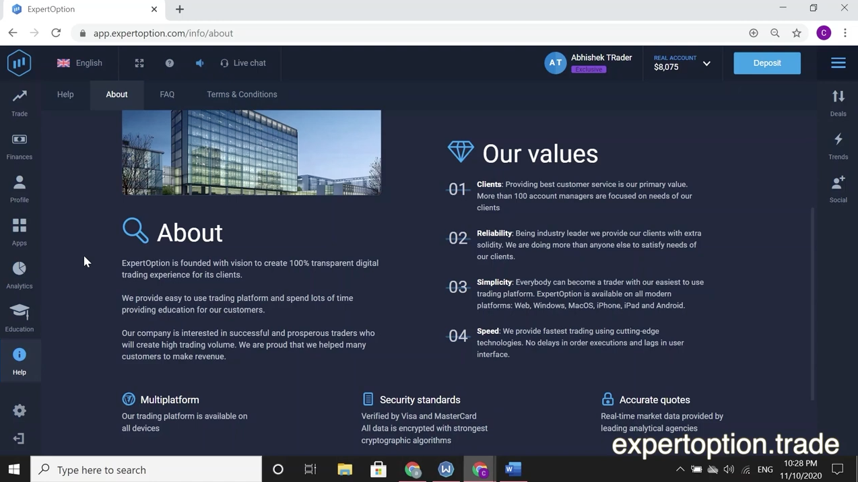Switch to the FAQ tab
858x482 pixels.
tap(167, 95)
